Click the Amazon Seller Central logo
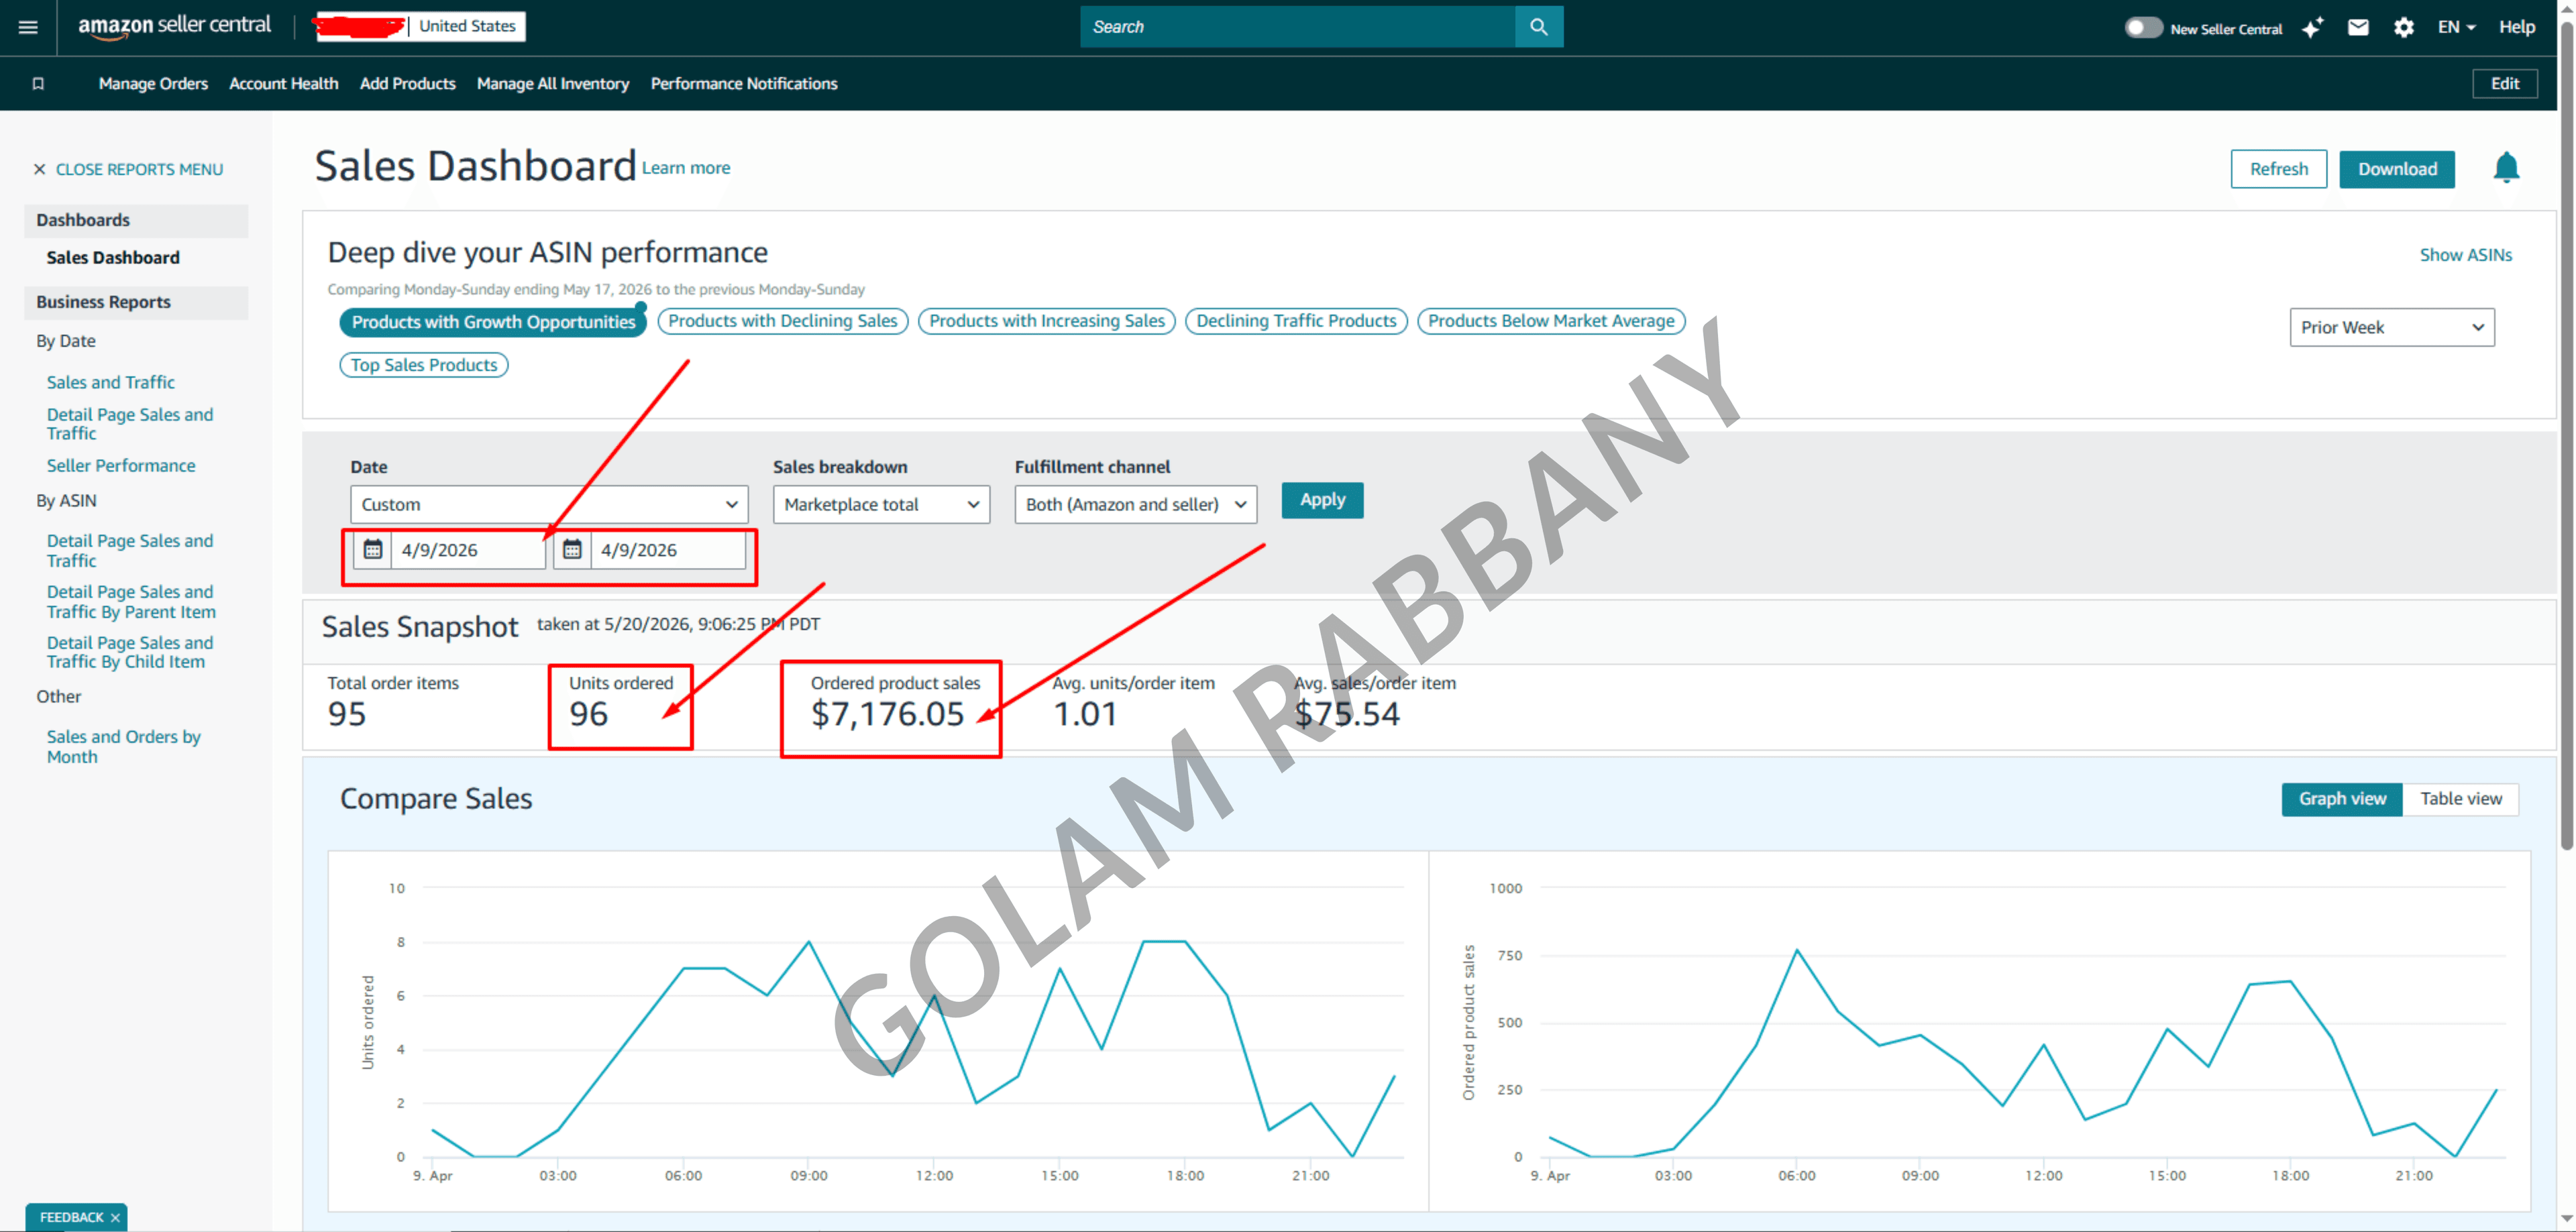This screenshot has width=2576, height=1232. pyautogui.click(x=174, y=26)
